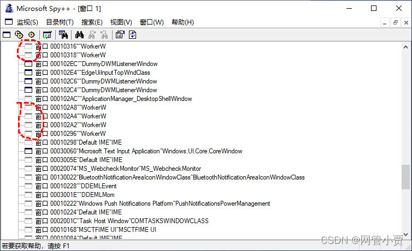
Task: Open the 窗口(W) menu
Action: (151, 22)
